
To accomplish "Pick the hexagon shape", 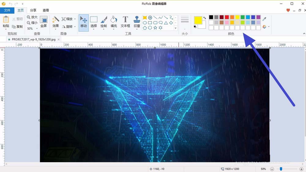I will pyautogui.click(x=150, y=28).
